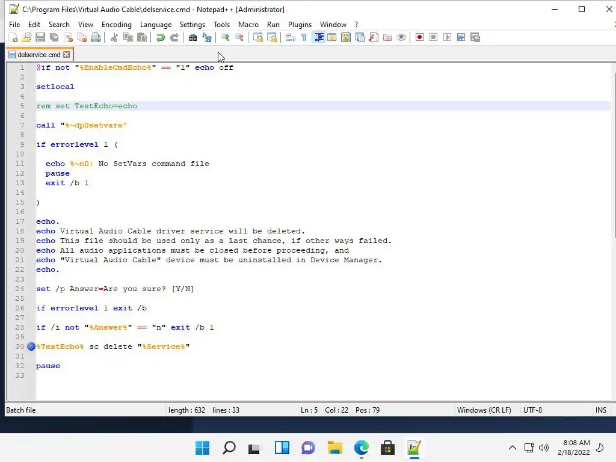This screenshot has height=462, width=616.
Task: Show hidden tray icons chevron
Action: point(513,448)
